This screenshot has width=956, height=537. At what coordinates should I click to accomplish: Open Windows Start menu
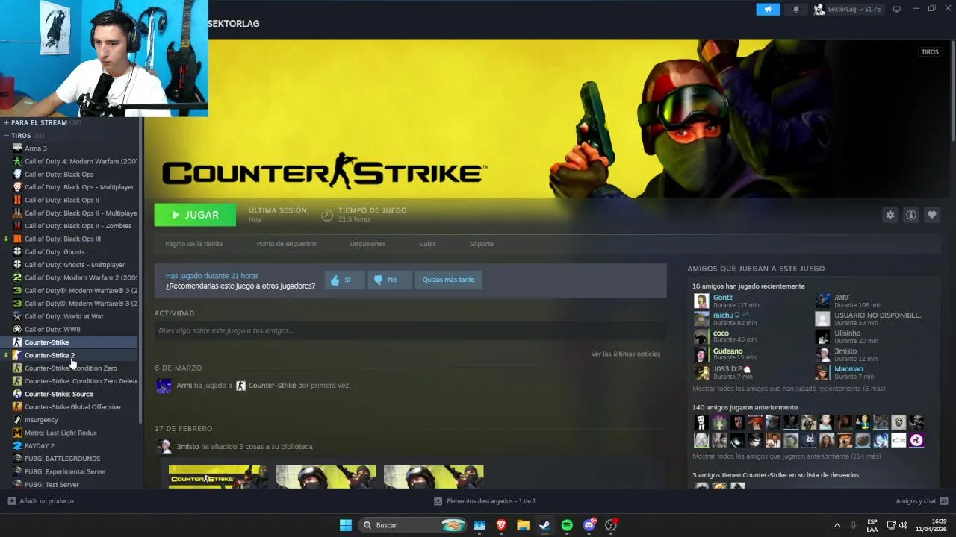(346, 525)
